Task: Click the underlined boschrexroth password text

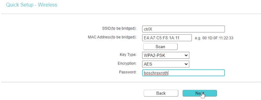Action: pos(156,73)
